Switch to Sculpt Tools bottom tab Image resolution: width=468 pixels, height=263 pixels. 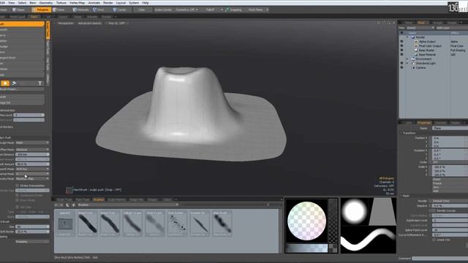pos(64,199)
